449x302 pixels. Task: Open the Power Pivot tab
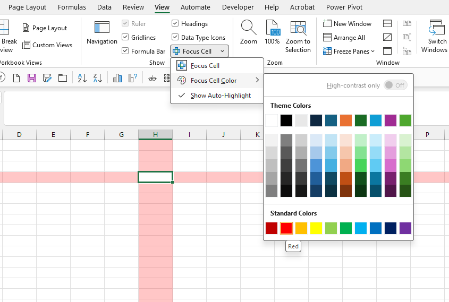coord(344,7)
